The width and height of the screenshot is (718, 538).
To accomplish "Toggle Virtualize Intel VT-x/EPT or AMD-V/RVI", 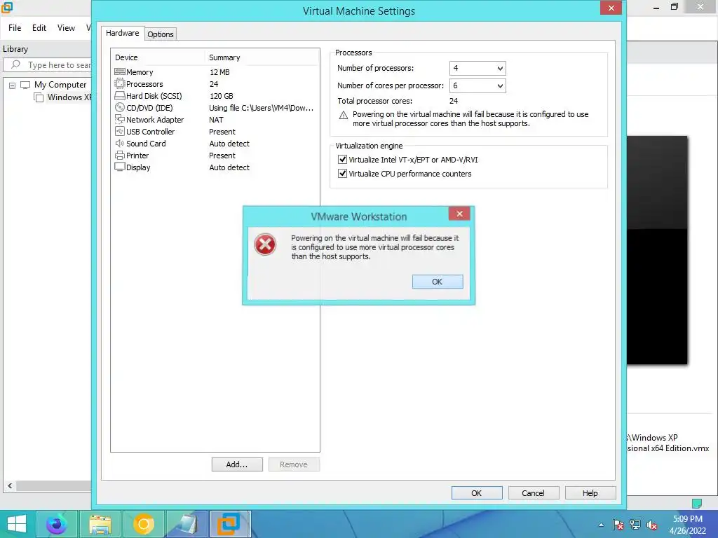I will 342,160.
